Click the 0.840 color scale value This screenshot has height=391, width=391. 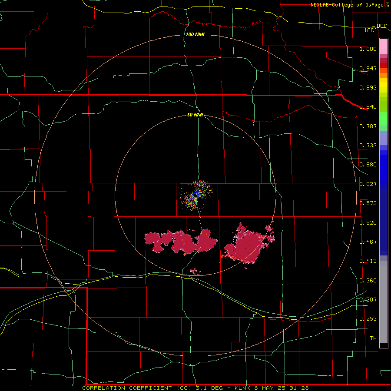368,107
